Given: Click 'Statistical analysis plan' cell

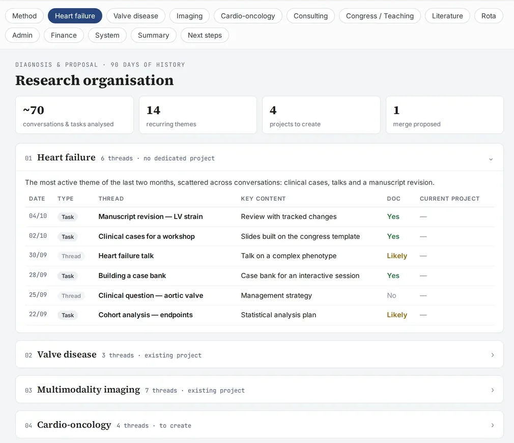Looking at the screenshot, I should click(x=279, y=315).
